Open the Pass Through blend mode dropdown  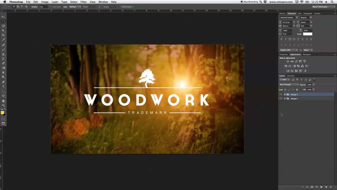pyautogui.click(x=289, y=84)
